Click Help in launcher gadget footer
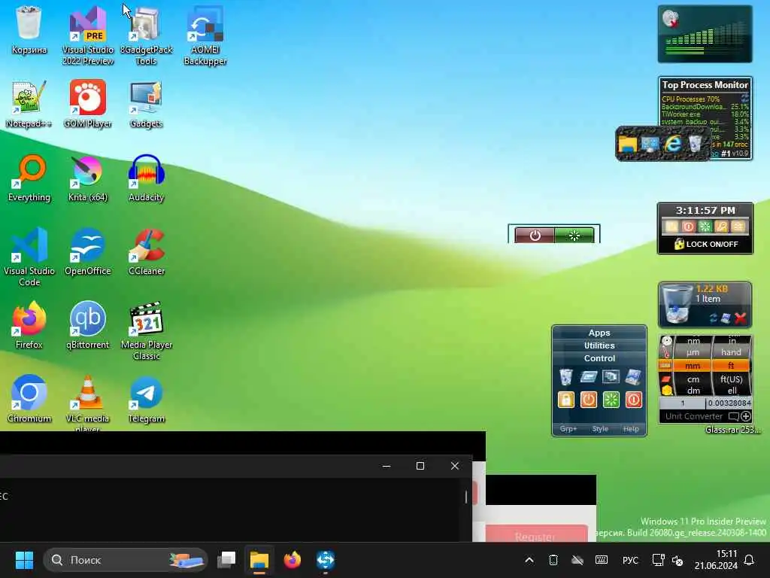770x578 pixels. tap(631, 429)
